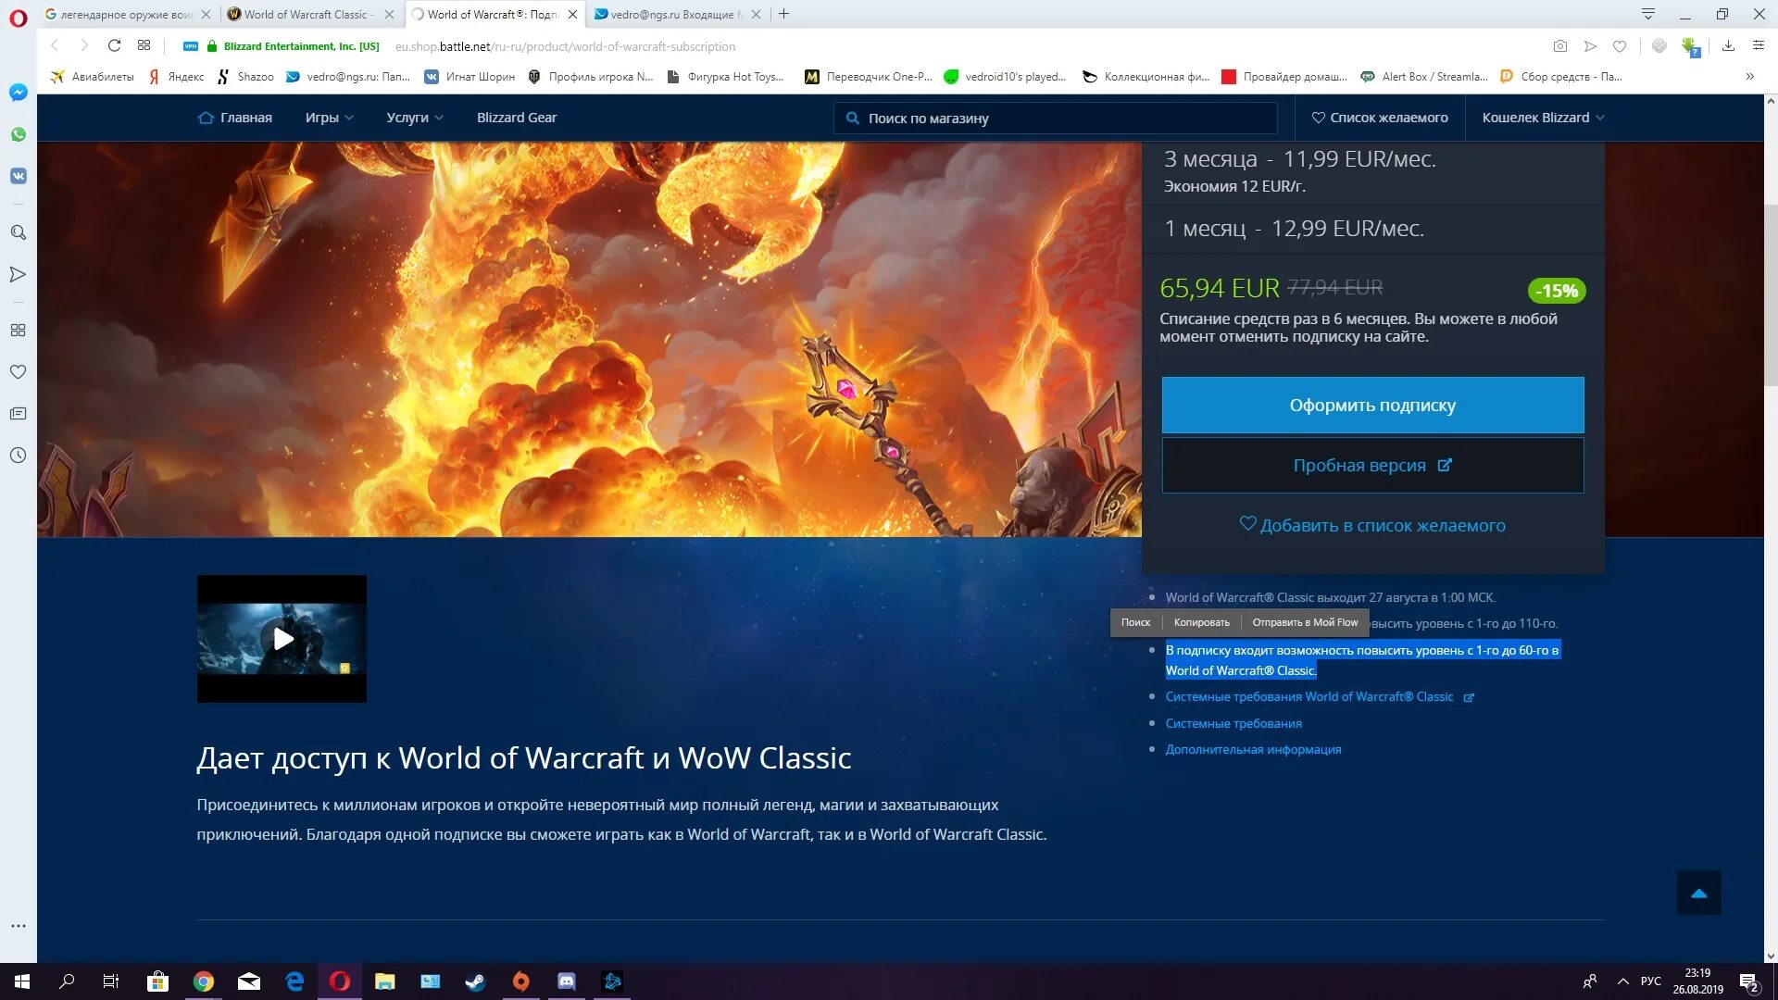Open Список желаемого in navigation

pos(1380,118)
